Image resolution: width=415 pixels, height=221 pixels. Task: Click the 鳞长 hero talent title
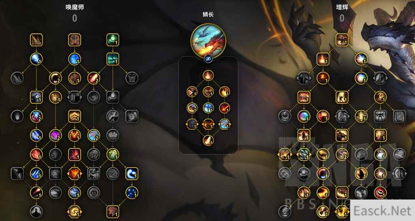208,15
